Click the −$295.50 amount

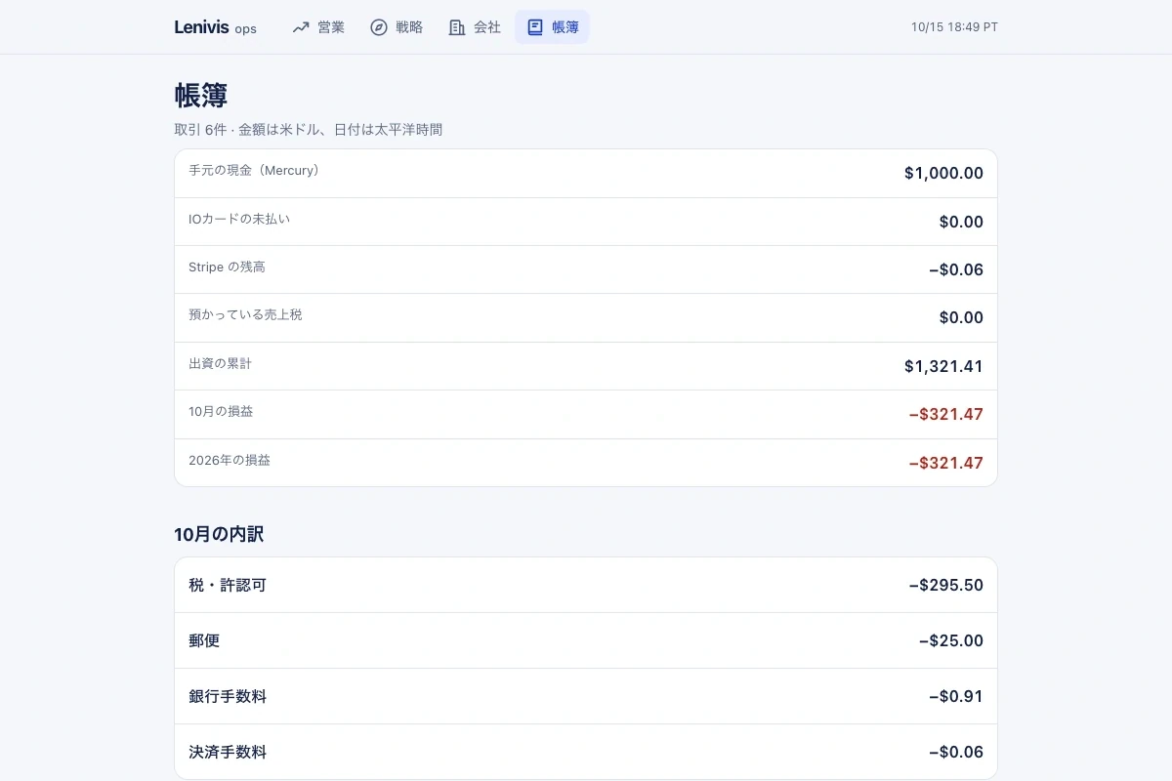[x=945, y=586]
